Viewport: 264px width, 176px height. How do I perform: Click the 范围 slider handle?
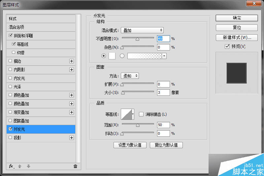[x=138, y=125]
